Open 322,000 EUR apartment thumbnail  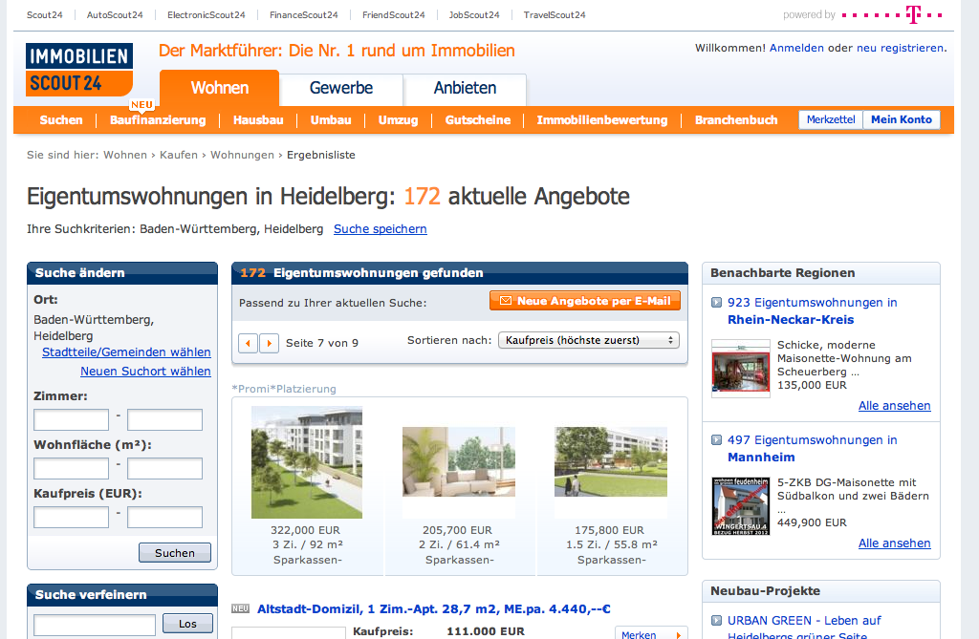(x=307, y=462)
